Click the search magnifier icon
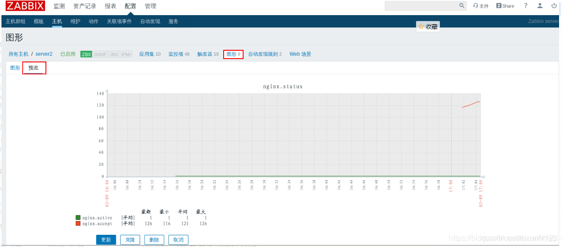 [x=462, y=6]
